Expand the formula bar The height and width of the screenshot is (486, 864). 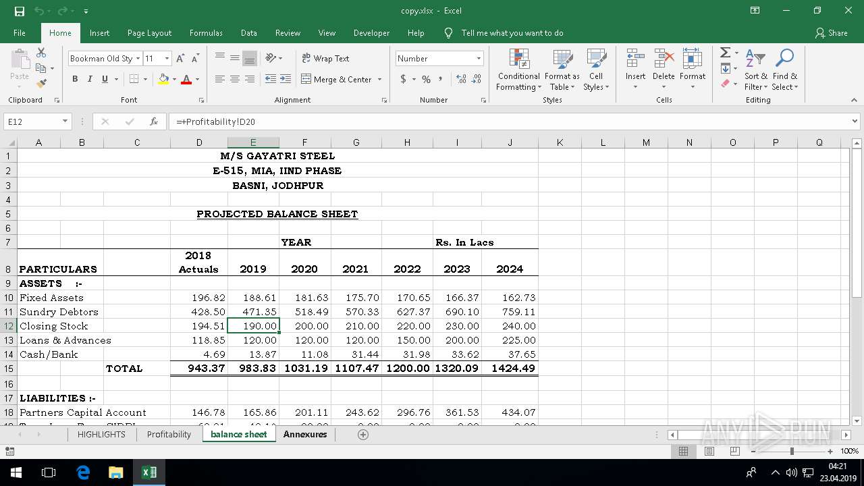(x=855, y=122)
